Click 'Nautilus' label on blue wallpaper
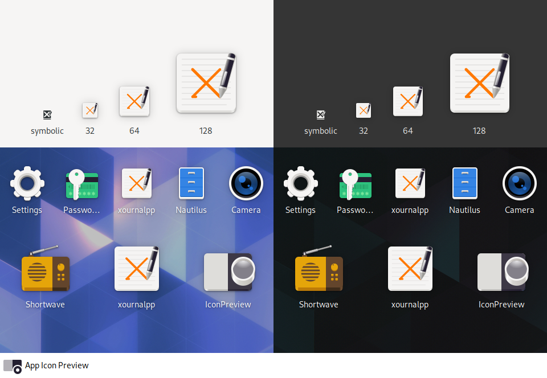Viewport: 547px width, 378px height. (x=191, y=210)
